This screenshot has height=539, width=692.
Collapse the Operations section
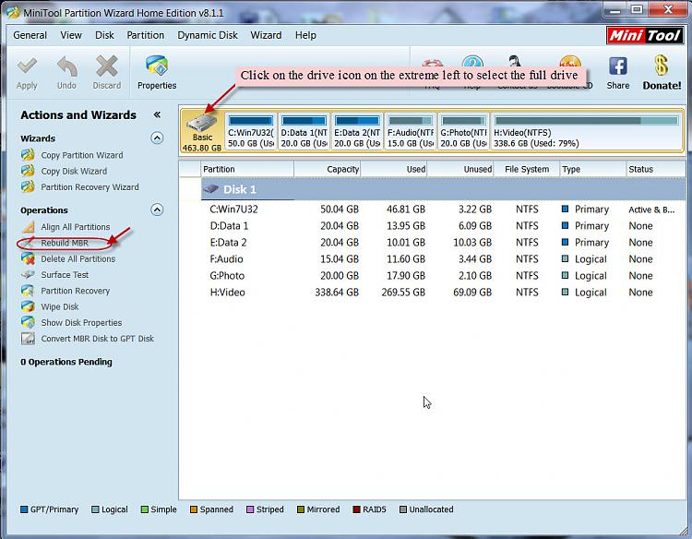coord(157,210)
